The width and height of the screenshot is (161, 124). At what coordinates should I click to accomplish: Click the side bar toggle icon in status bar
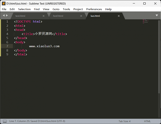(5, 121)
